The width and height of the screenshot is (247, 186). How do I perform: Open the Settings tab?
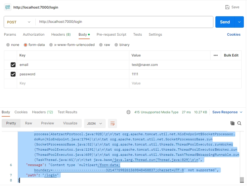[x=155, y=35]
